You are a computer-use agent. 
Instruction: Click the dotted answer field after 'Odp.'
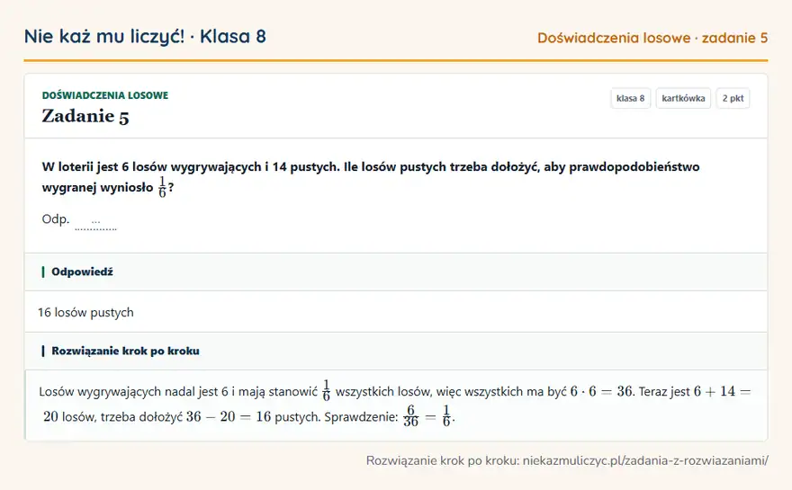point(95,222)
